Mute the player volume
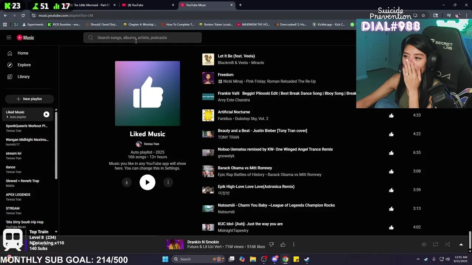 424,244
